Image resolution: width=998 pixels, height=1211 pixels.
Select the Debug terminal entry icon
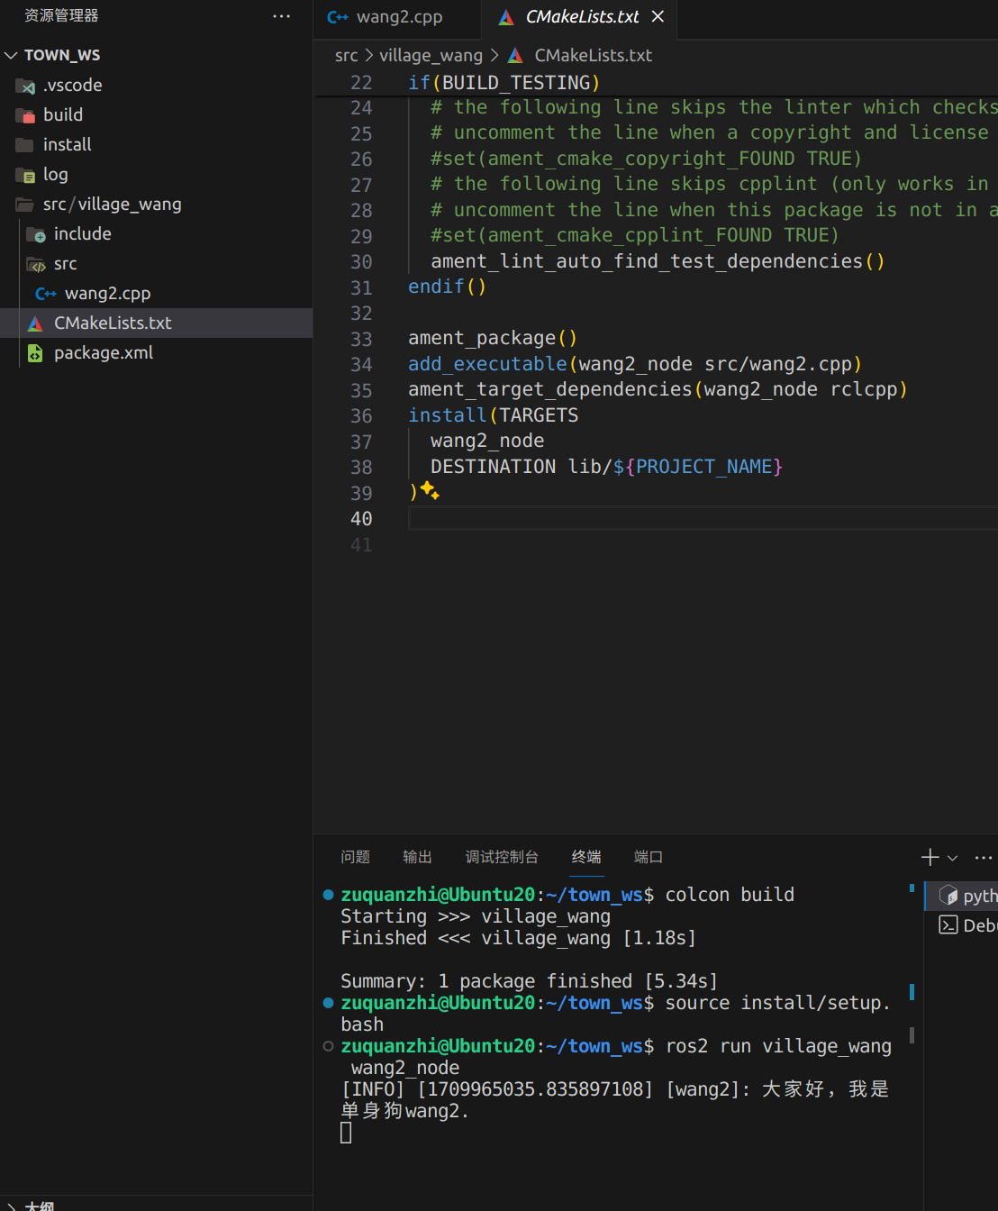point(948,925)
